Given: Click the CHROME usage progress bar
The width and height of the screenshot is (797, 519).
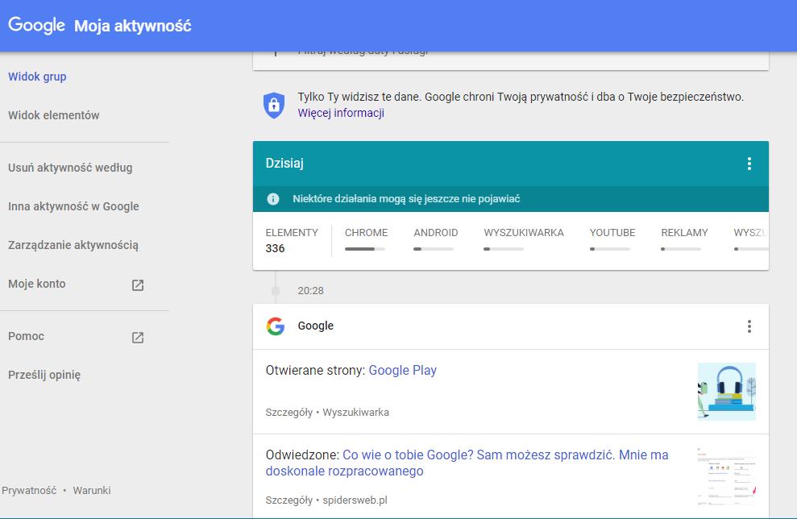Looking at the screenshot, I should 364,249.
